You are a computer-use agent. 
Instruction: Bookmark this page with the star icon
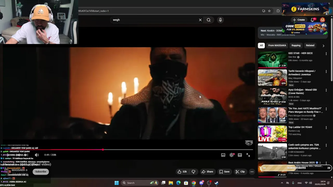pos(269,11)
